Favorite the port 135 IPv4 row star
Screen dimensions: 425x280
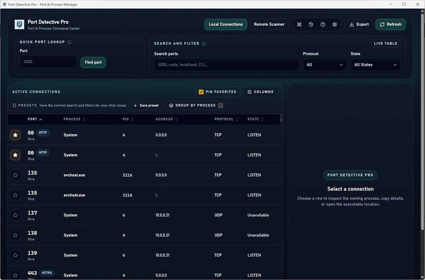pyautogui.click(x=15, y=175)
